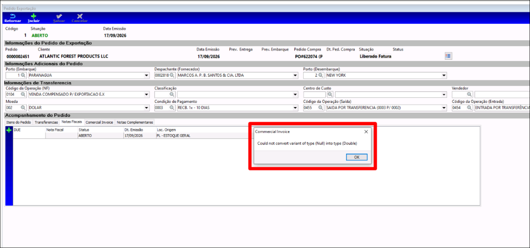Open the RECB. 1x - 10 DIAS dropdown
Screen dimensions: 530x248
(x=296, y=108)
